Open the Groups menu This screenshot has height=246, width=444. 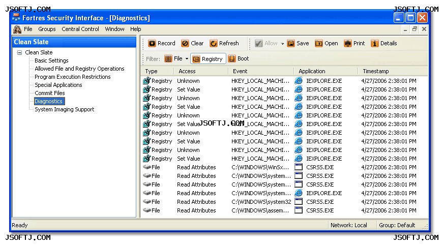click(47, 29)
